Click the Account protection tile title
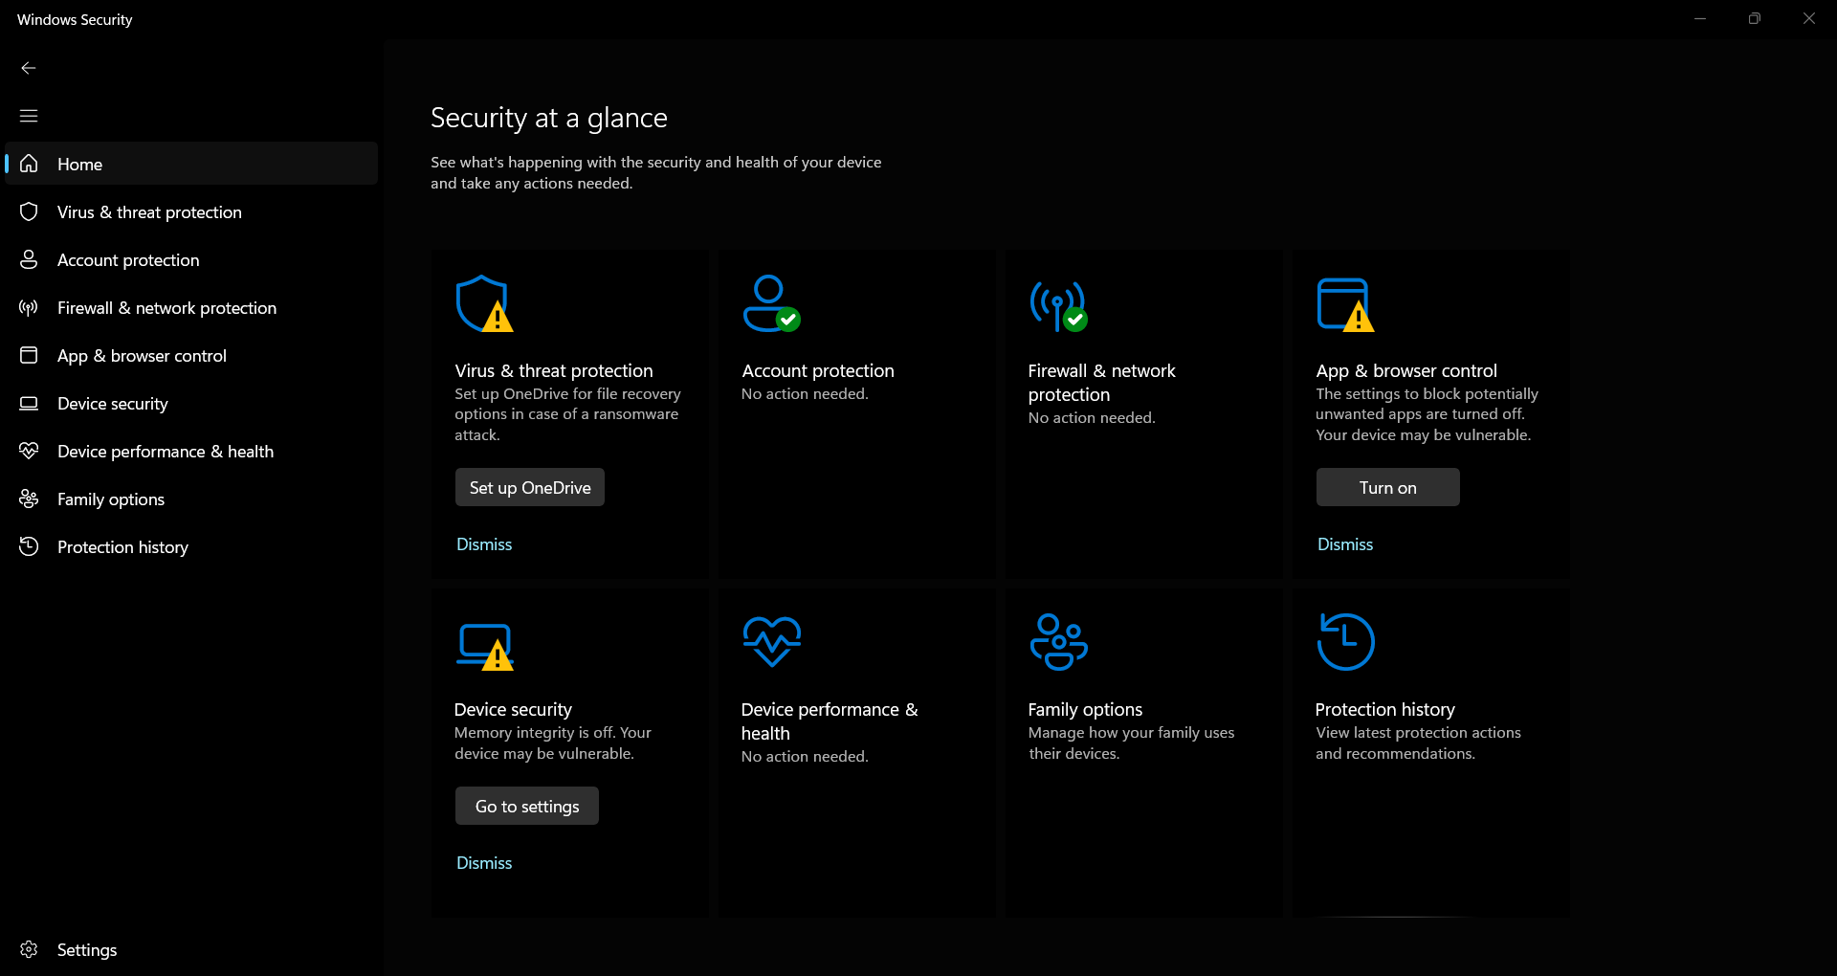The height and width of the screenshot is (976, 1837). [818, 370]
